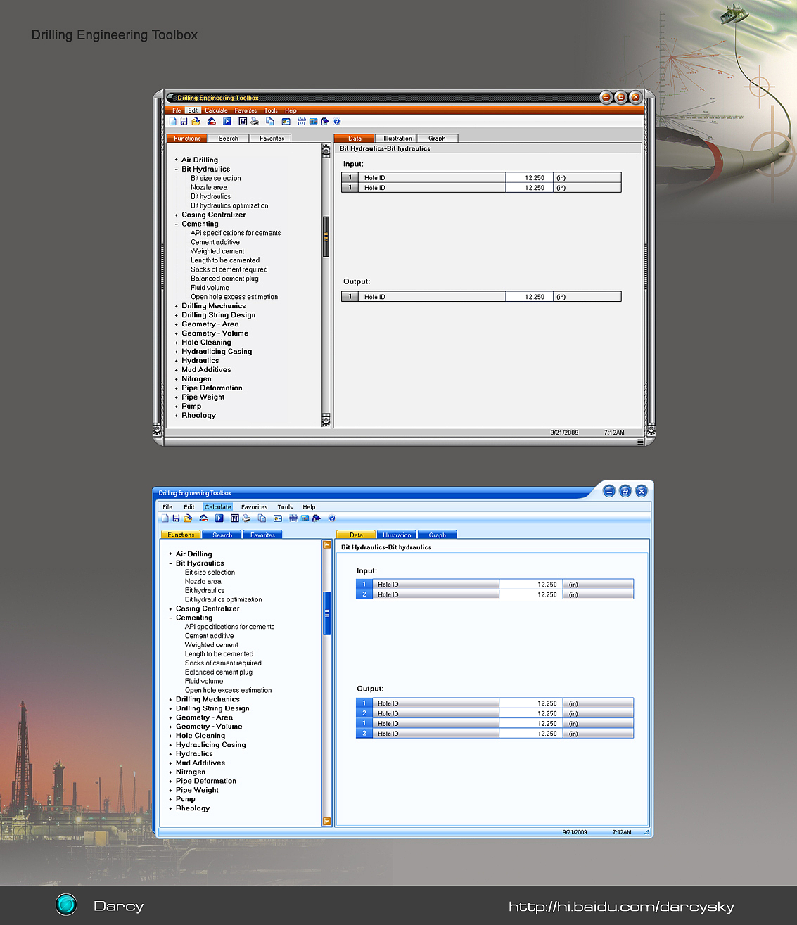Select Weighted cement in bottom blue window tree
Image resolution: width=797 pixels, height=925 pixels.
(212, 644)
